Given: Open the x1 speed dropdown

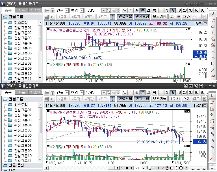Looking at the screenshot, I should (144, 168).
